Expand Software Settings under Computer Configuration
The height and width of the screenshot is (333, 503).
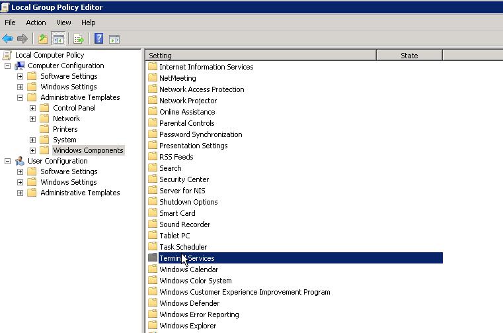(20, 77)
